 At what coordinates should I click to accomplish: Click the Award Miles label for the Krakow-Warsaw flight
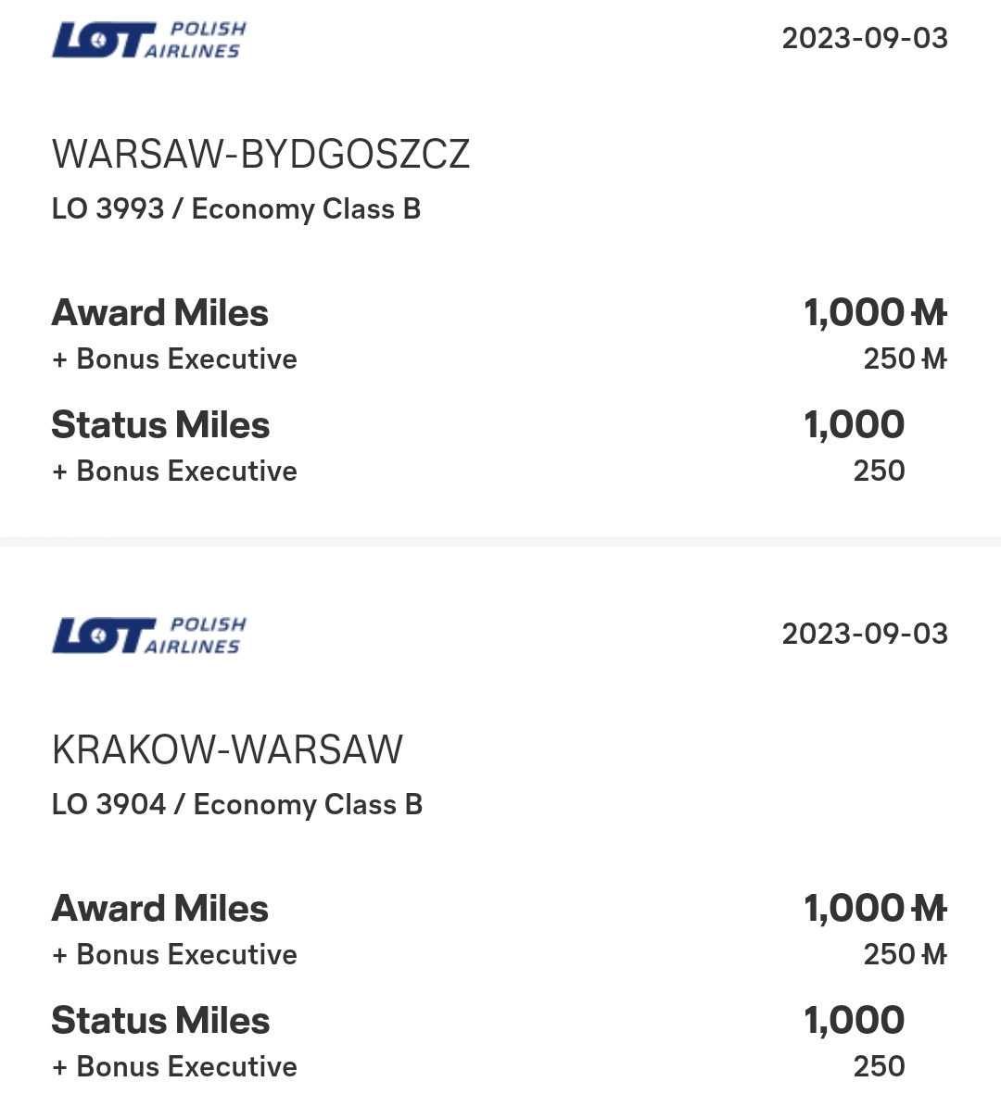pos(159,909)
